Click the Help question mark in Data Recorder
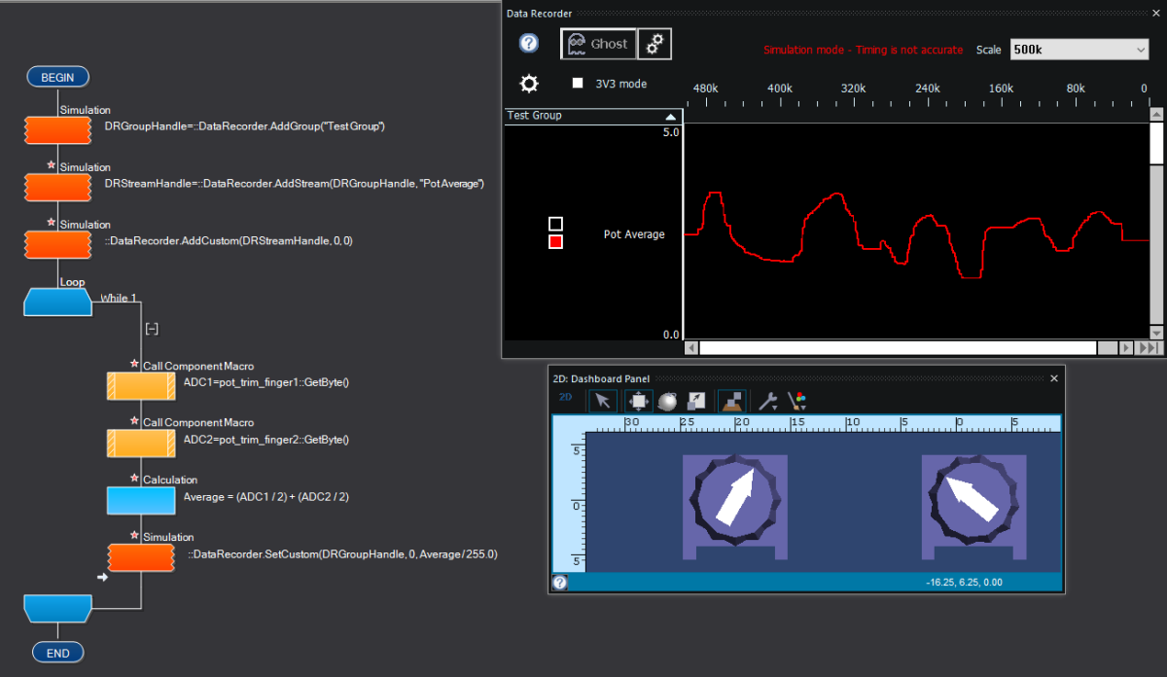Image resolution: width=1167 pixels, height=677 pixels. [528, 43]
